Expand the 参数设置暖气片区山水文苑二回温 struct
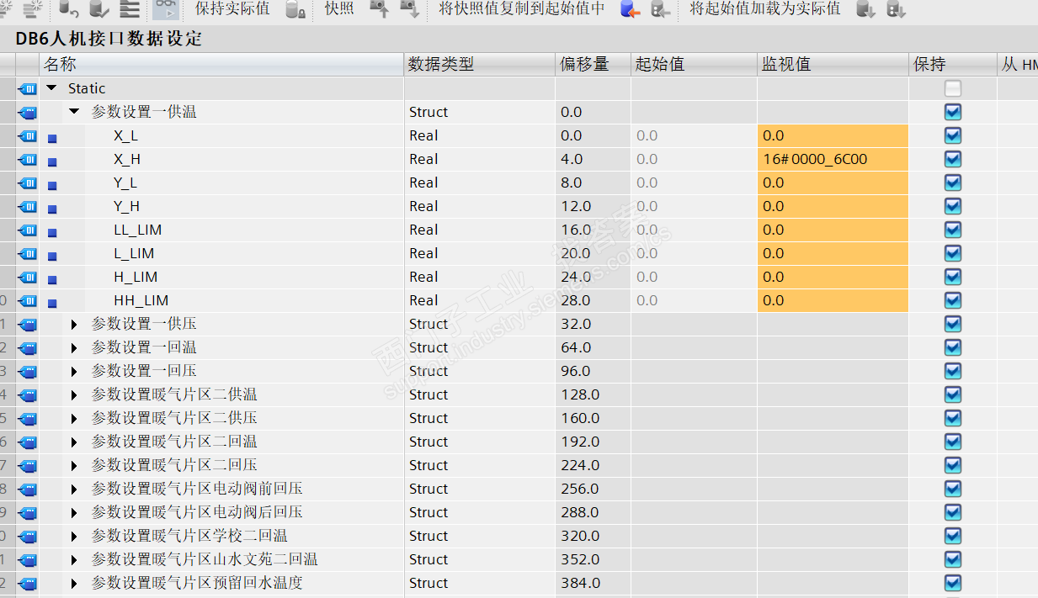The height and width of the screenshot is (598, 1038). point(74,559)
